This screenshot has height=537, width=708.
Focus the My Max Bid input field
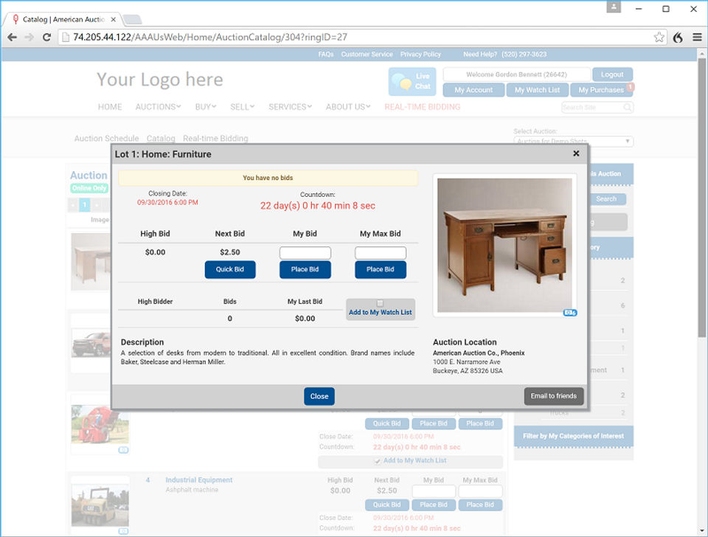click(381, 252)
